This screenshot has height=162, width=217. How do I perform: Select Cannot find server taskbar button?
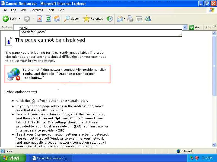tap(50, 158)
